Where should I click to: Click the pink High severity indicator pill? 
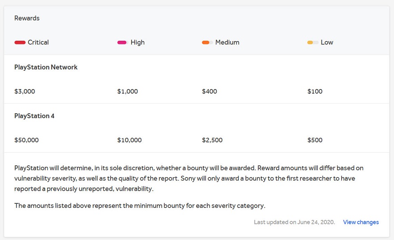(x=123, y=43)
